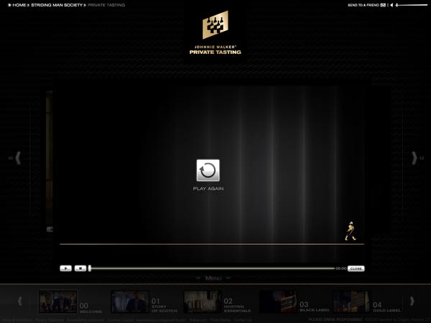This screenshot has width=431, height=323.
Task: Click the 03 Black Label chapter label
Action: (315, 306)
